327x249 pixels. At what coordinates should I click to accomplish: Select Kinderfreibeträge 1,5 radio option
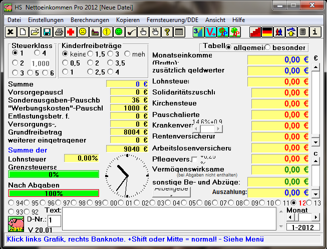tap(90, 53)
